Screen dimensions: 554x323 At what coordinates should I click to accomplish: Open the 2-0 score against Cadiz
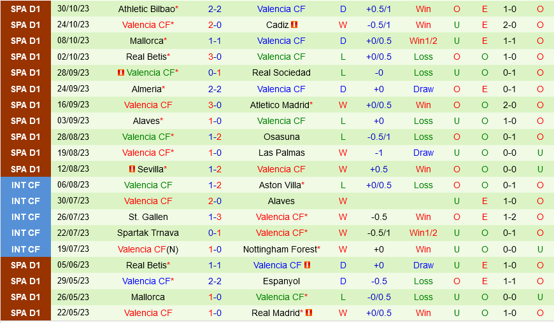click(215, 25)
